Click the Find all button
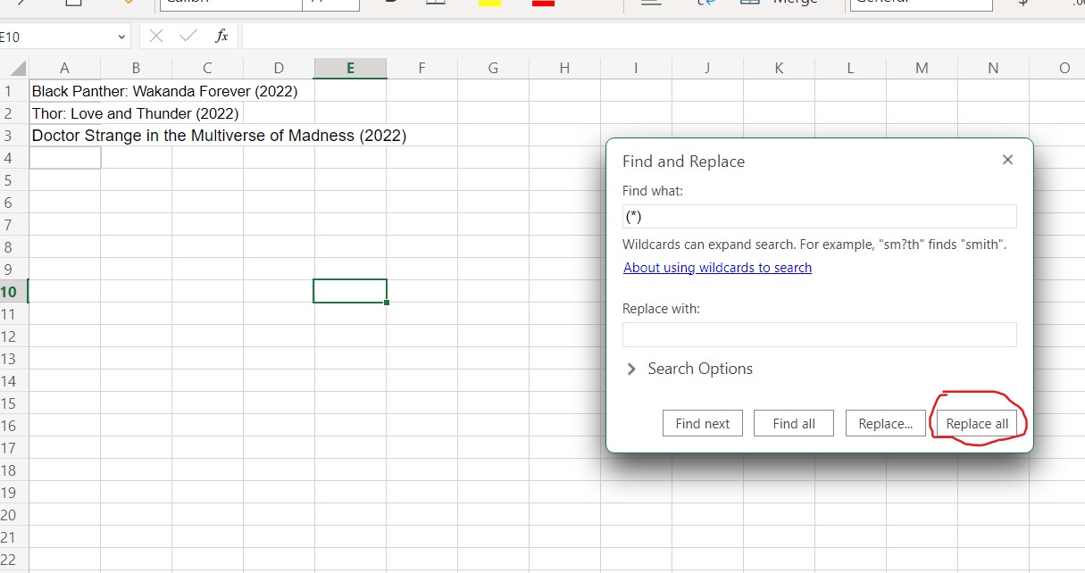Viewport: 1085px width, 573px height. click(x=794, y=424)
